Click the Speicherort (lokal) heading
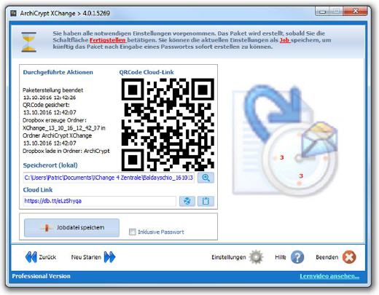Viewport: 379px width, 295px height. 50,165
